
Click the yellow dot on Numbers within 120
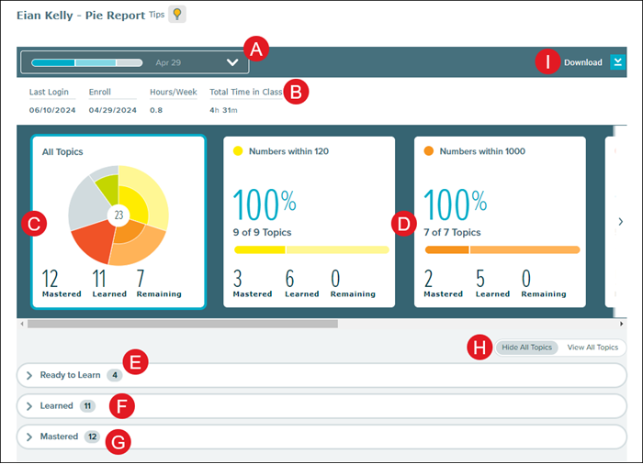pyautogui.click(x=238, y=151)
